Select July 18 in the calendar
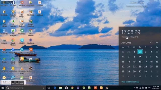 (x=151, y=62)
